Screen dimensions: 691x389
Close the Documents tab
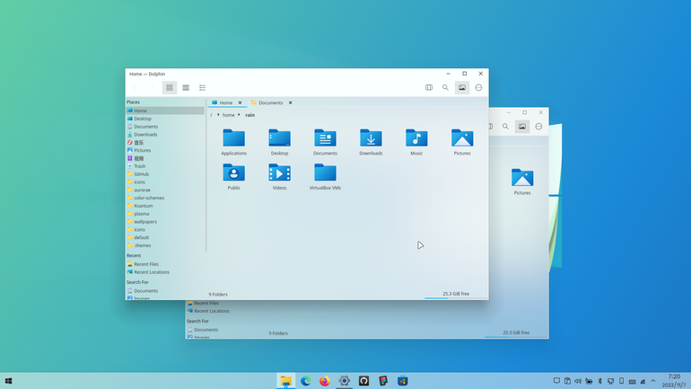coord(291,102)
